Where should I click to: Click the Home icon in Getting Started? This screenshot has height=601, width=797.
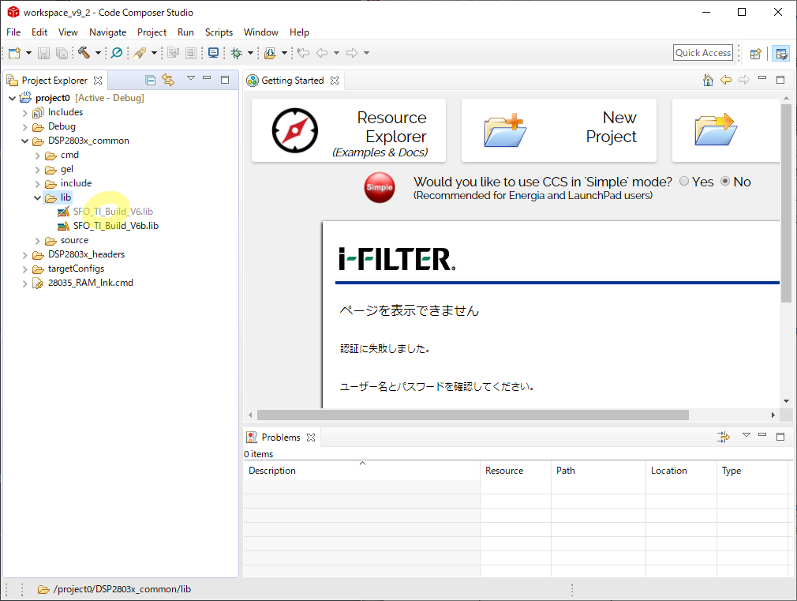click(x=708, y=80)
